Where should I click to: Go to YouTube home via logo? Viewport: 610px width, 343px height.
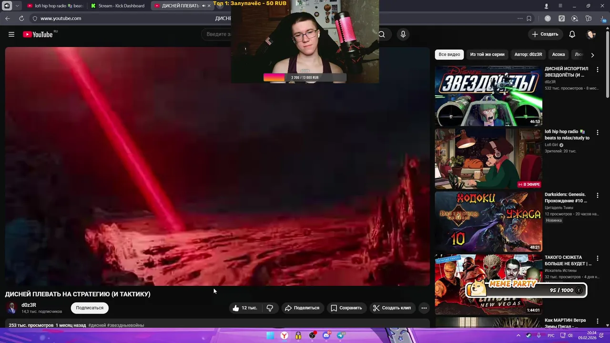(x=38, y=34)
